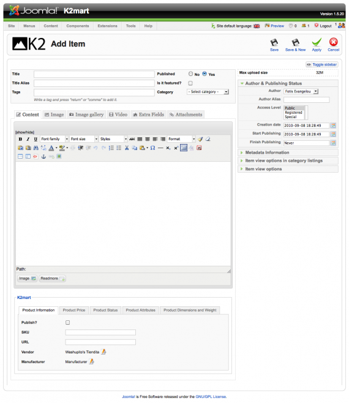Undo the last editor action

96,148
